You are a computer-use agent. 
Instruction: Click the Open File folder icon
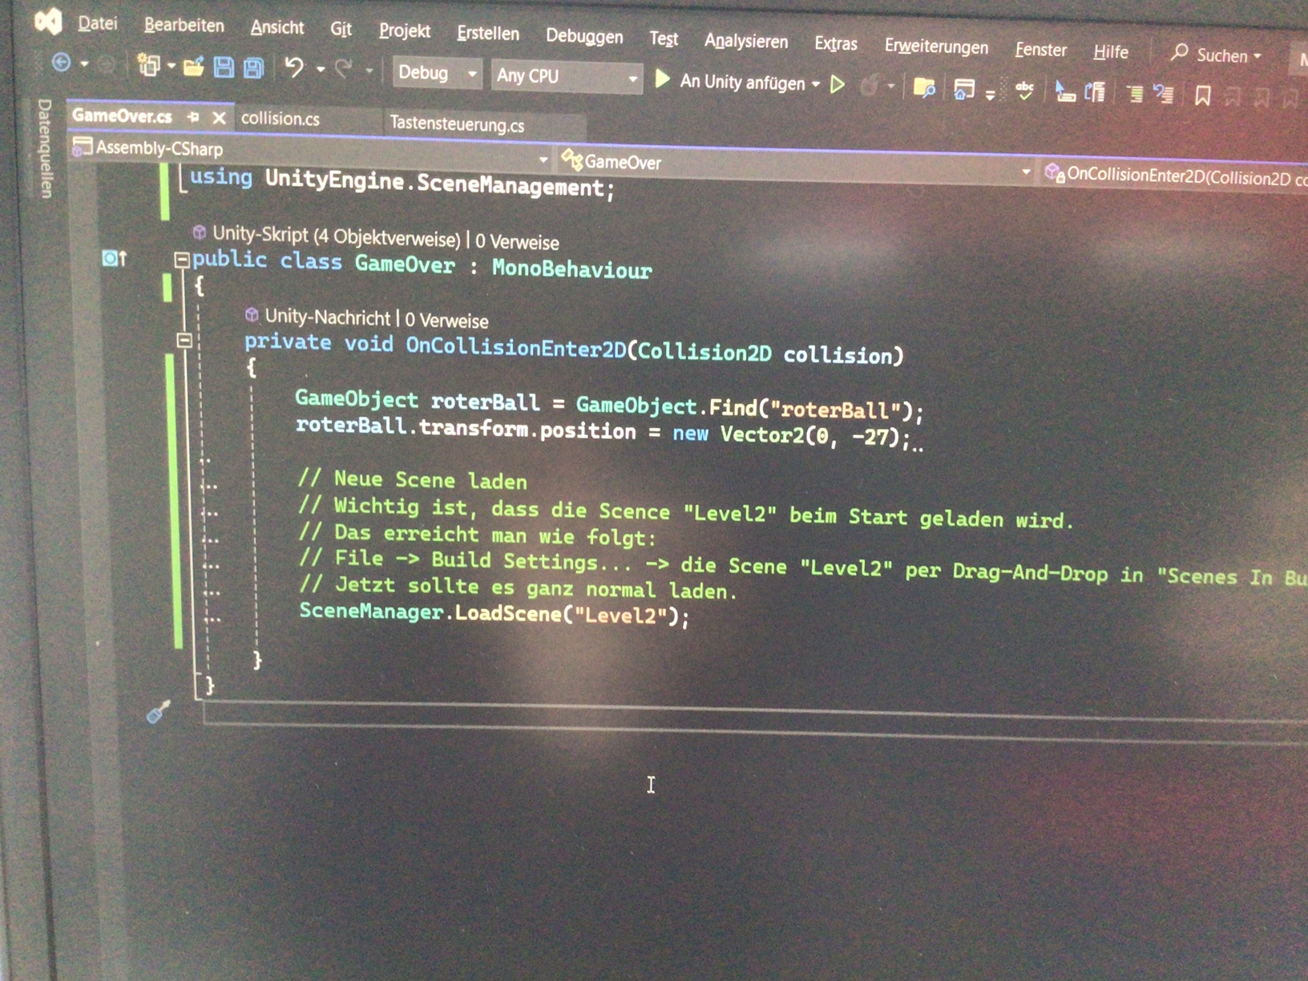click(193, 67)
